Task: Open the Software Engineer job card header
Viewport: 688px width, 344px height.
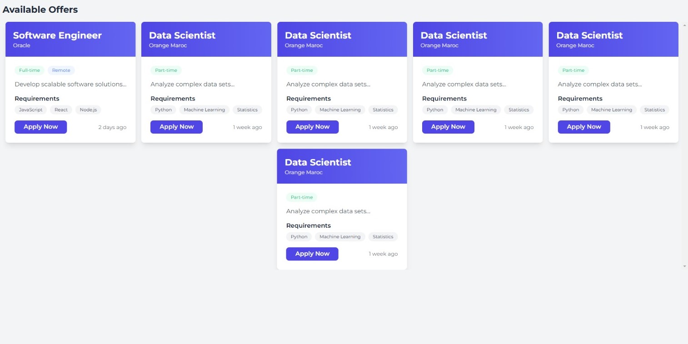Action: 70,39
